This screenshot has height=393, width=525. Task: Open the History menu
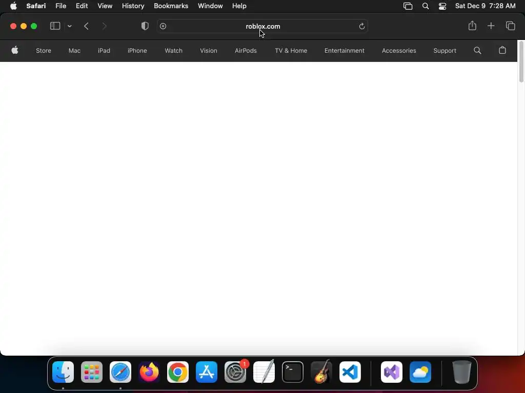click(x=133, y=6)
